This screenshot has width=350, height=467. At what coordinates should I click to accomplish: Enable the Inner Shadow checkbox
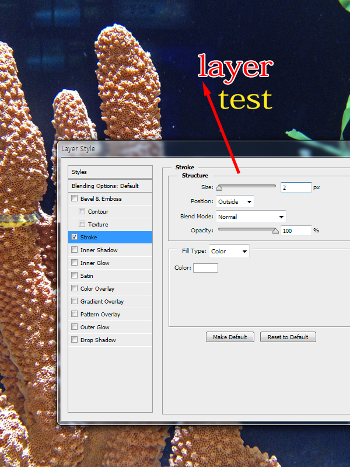pyautogui.click(x=75, y=250)
